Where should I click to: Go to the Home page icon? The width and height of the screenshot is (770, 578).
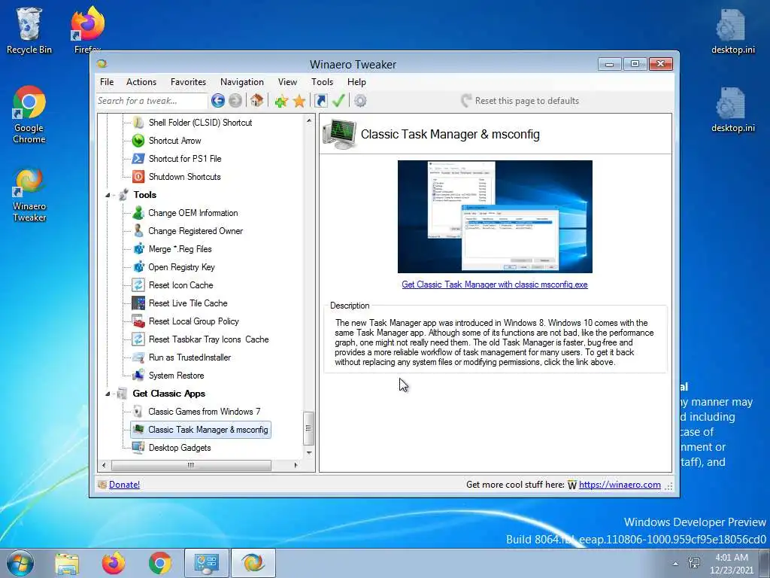tap(256, 101)
